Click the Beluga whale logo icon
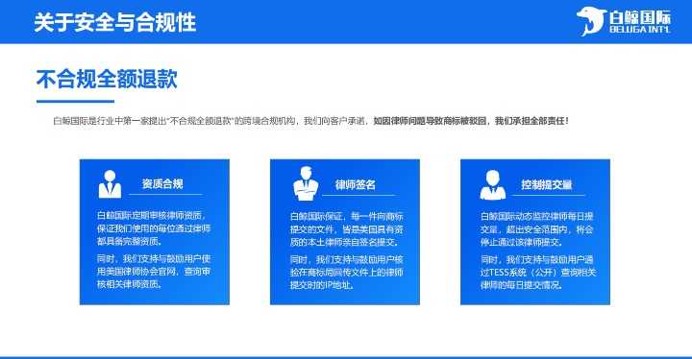The image size is (692, 359). pos(591,21)
